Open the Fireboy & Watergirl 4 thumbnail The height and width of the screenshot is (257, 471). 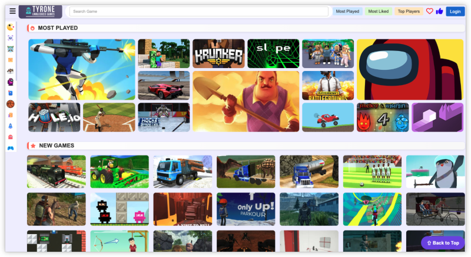pyautogui.click(x=383, y=117)
